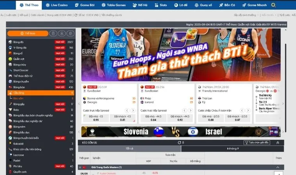Open the Sắp xếp bình thường dropdown
Viewport: 296px width, 175px height.
pyautogui.click(x=246, y=15)
